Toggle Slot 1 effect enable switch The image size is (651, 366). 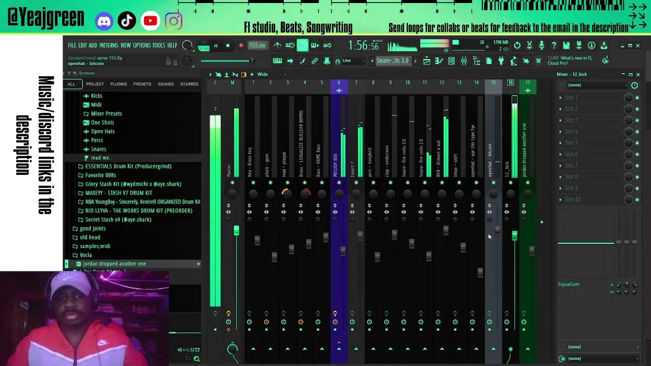(637, 98)
